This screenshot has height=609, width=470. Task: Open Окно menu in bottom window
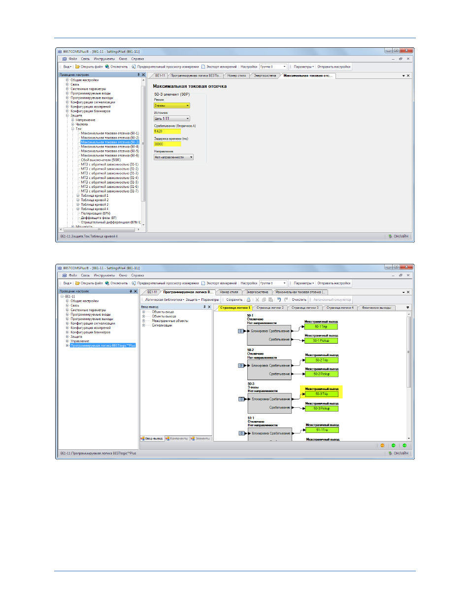pos(123,275)
